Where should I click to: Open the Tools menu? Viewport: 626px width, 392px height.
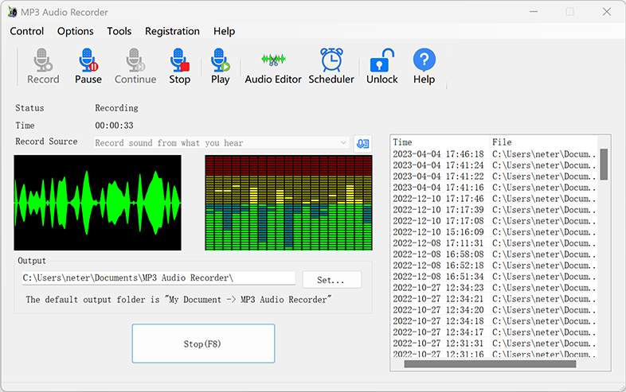[x=119, y=31]
